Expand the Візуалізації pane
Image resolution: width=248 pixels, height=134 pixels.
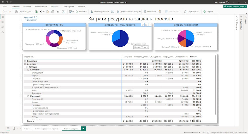pyautogui.click(x=241, y=17)
